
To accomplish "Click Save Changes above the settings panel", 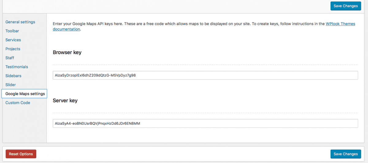I will click(x=346, y=6).
